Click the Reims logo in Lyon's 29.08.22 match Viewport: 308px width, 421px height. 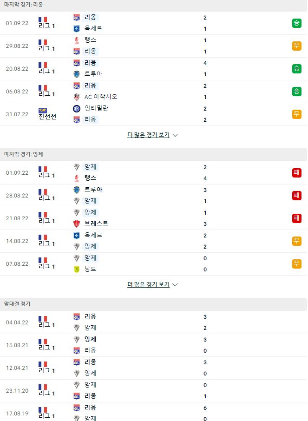[77, 40]
